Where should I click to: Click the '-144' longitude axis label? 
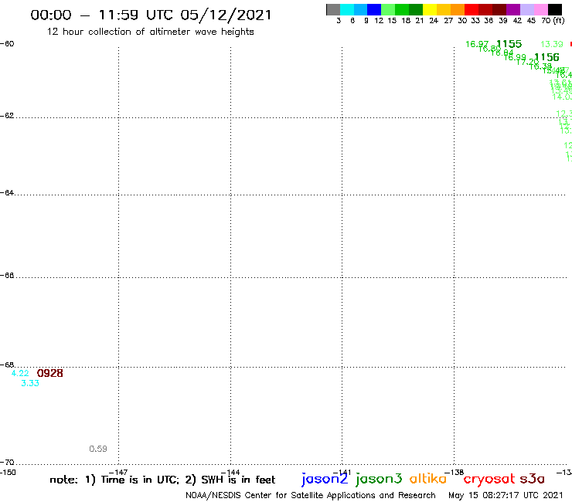click(230, 473)
